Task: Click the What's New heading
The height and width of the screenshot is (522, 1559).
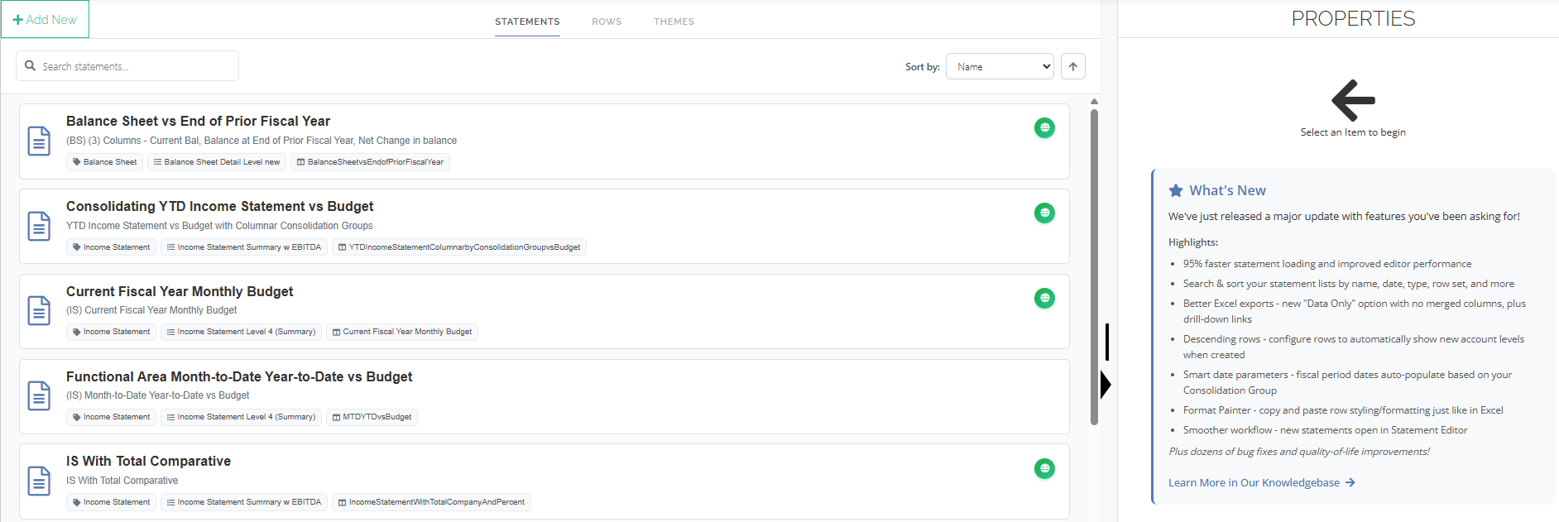Action: (x=1227, y=190)
